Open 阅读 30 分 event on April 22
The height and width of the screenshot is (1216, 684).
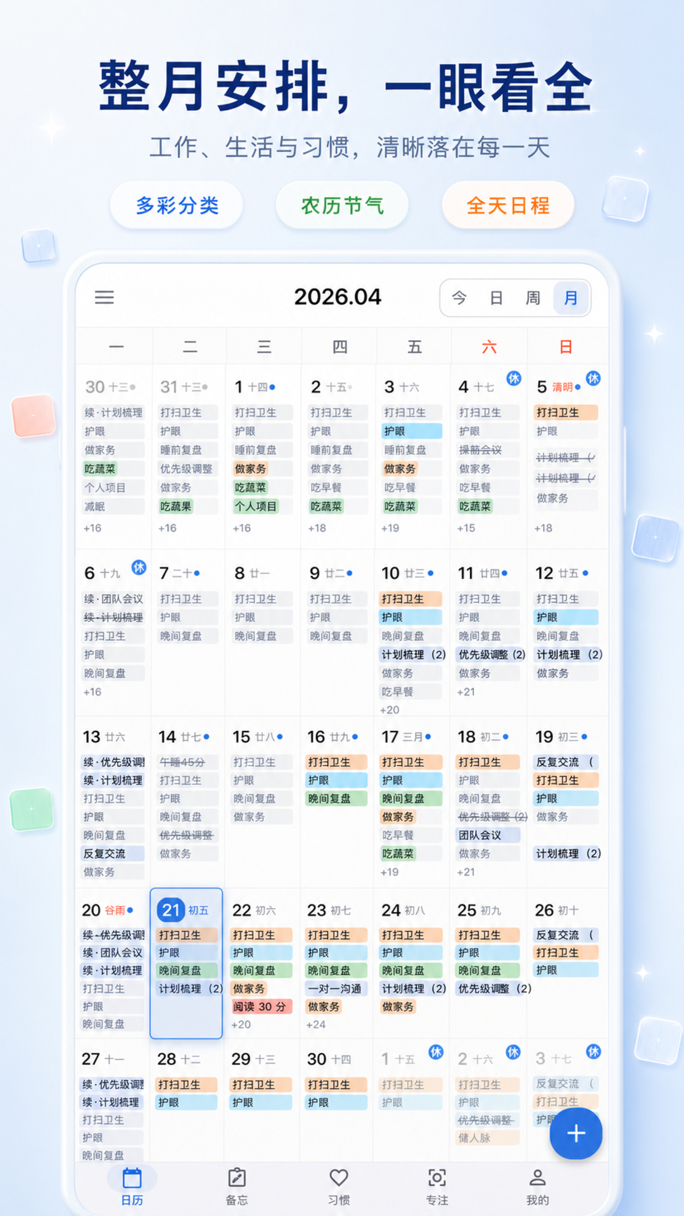[261, 1007]
